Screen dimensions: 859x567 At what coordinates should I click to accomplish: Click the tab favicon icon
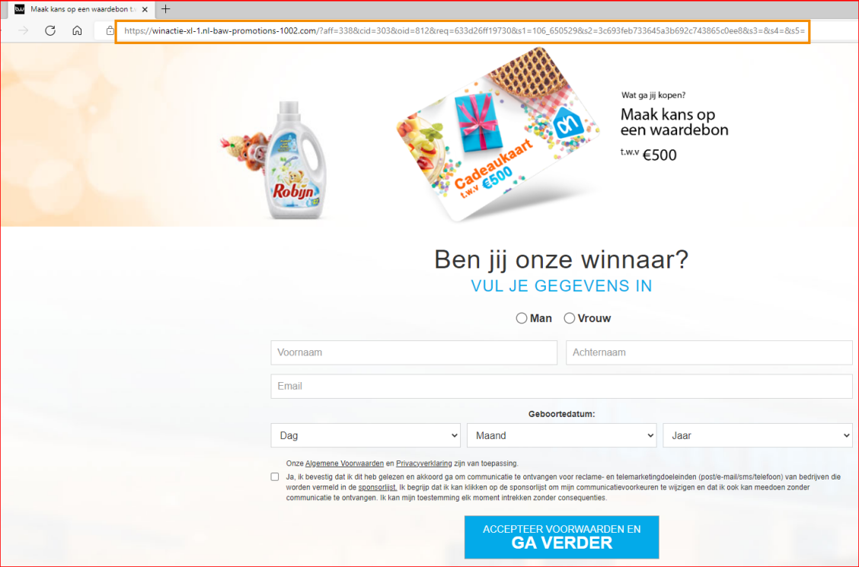pos(20,9)
